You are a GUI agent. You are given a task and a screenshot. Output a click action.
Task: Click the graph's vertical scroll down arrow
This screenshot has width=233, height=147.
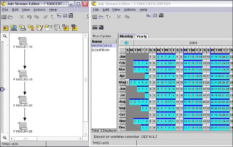[86, 134]
